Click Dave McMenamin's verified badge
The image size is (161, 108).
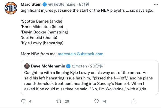[68, 66]
